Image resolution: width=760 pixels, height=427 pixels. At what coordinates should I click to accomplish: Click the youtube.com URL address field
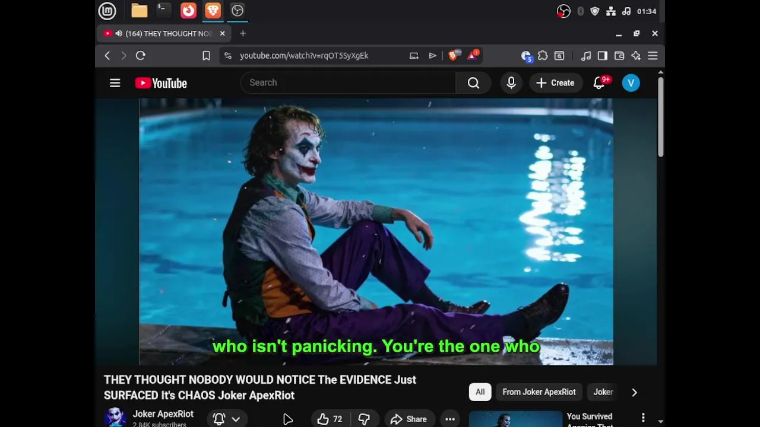(x=304, y=56)
